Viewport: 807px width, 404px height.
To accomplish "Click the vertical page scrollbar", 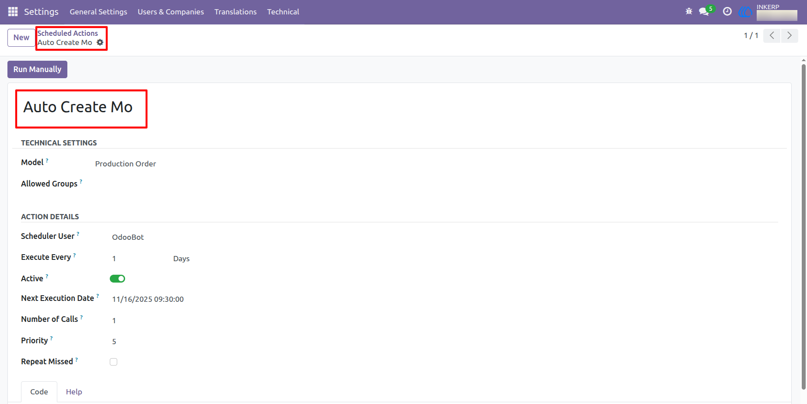I will click(x=804, y=227).
